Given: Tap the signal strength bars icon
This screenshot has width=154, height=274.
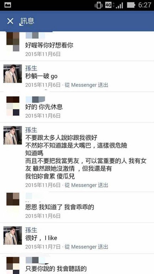Looking at the screenshot, I should pos(119,5).
